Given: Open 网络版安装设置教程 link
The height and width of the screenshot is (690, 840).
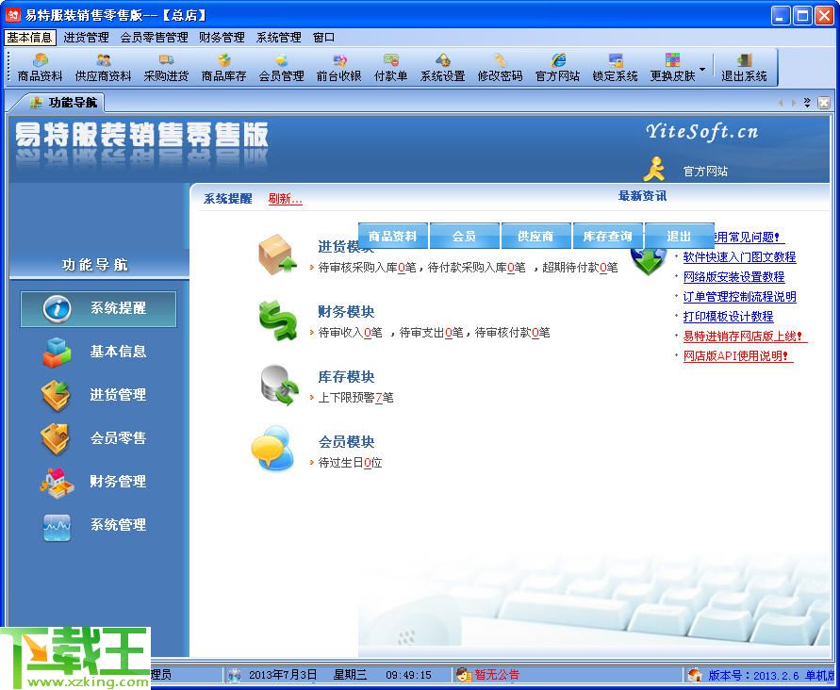Looking at the screenshot, I should click(x=733, y=277).
